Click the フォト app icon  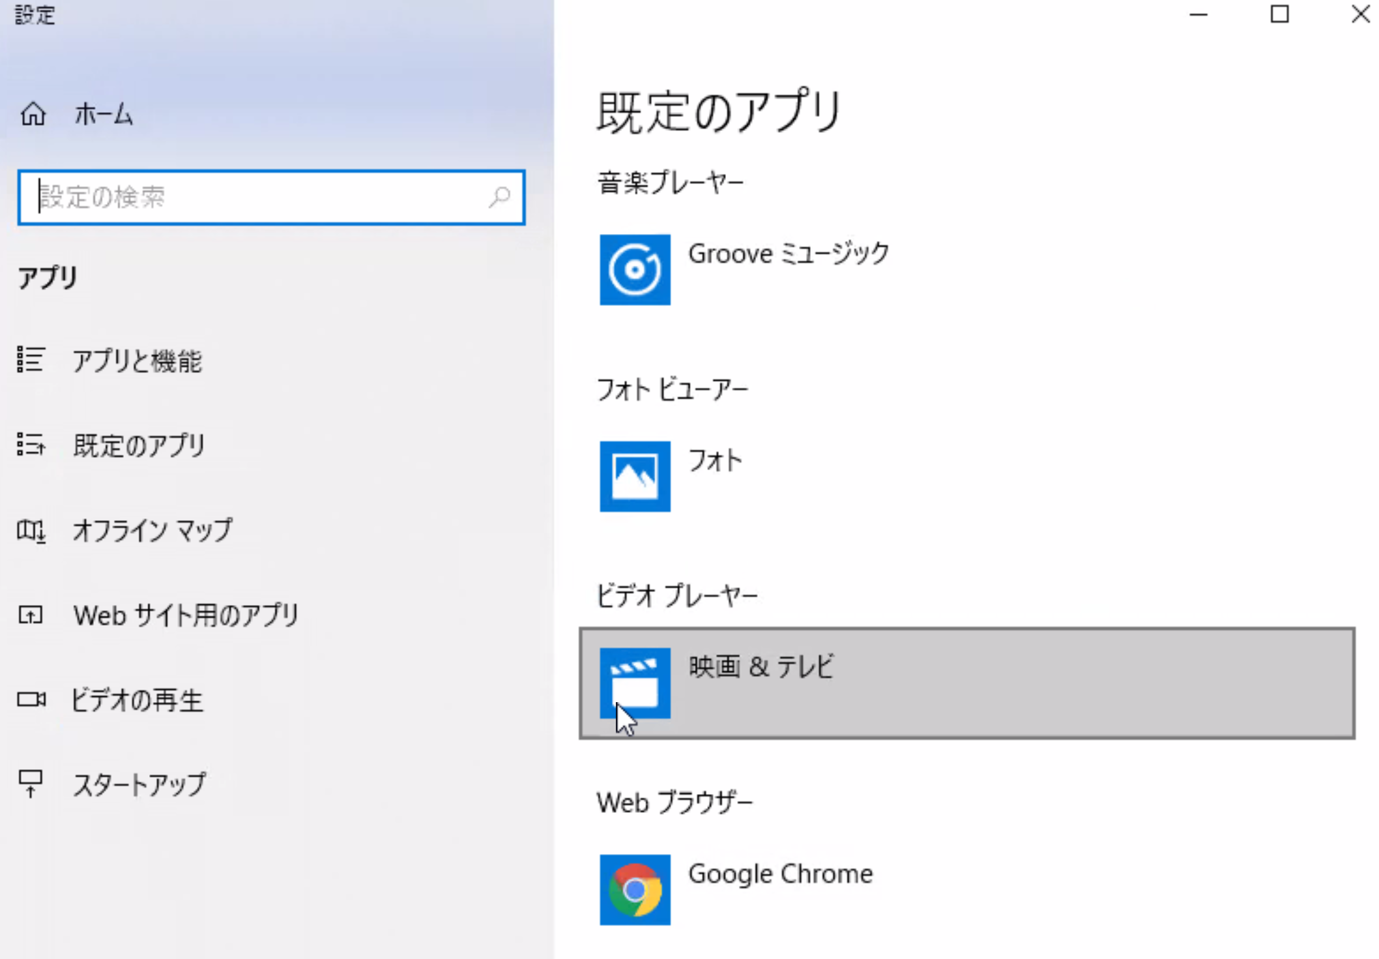click(635, 476)
